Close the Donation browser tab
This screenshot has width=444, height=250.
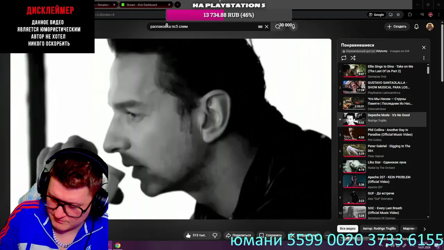114,5
